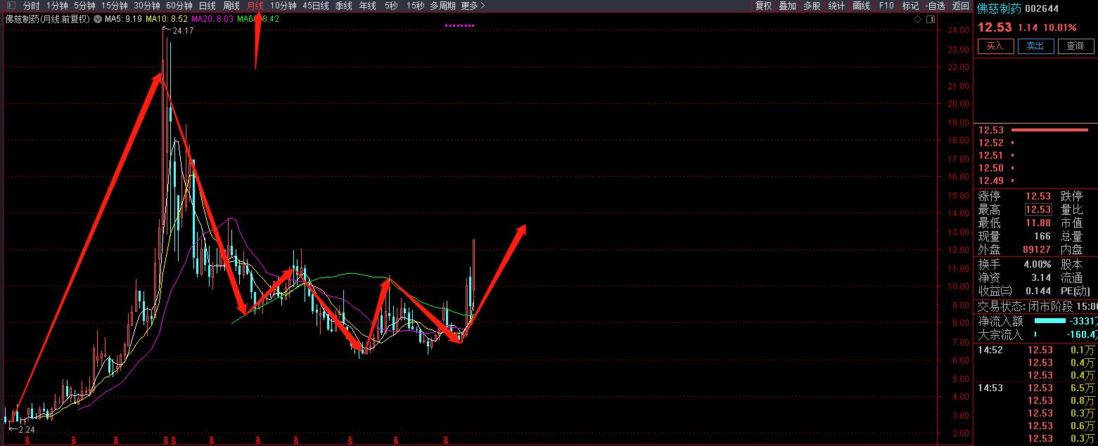Screen dimensions: 1098x446
Task: Switch to the 年线 yearly chart
Action: (x=367, y=6)
